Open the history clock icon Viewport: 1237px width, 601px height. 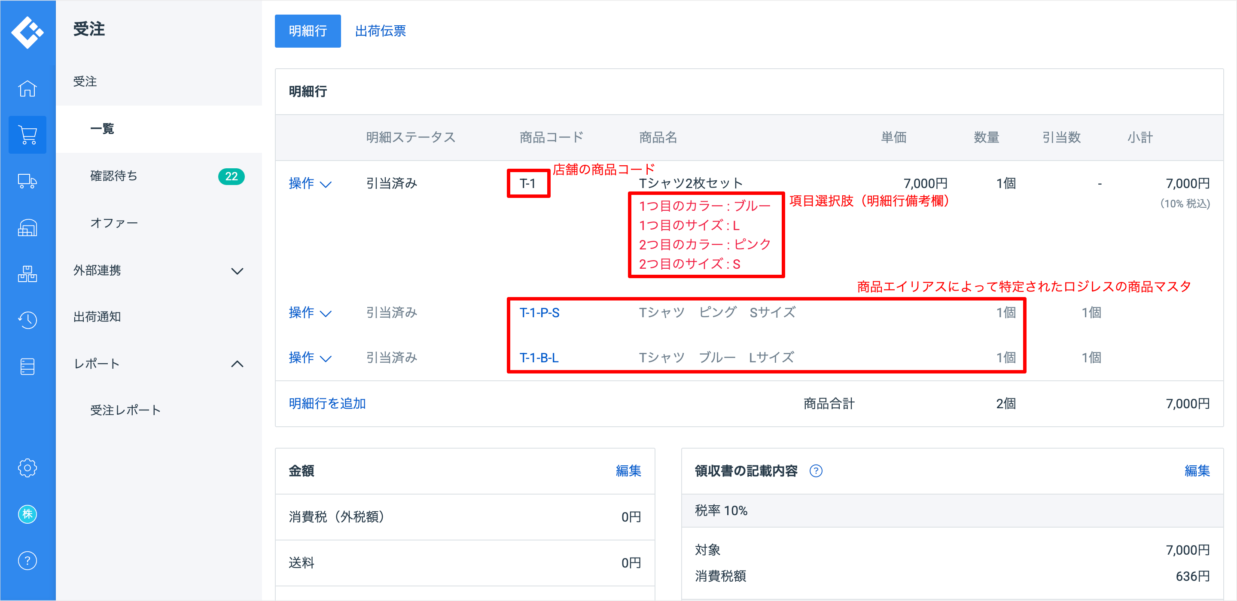[27, 320]
